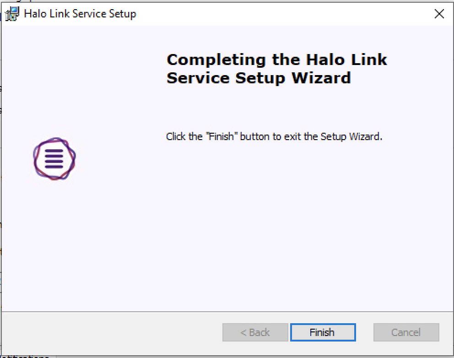Screen dimensions: 454x358
Task: Click the disabled Cancel button
Action: point(406,332)
